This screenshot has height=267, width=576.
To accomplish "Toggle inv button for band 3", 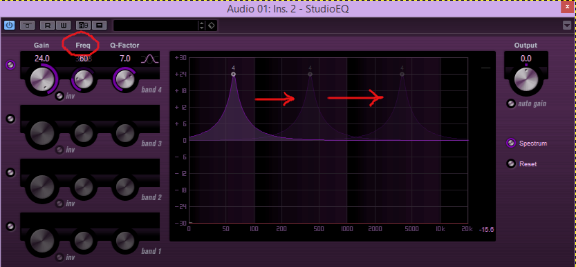I will pyautogui.click(x=59, y=150).
